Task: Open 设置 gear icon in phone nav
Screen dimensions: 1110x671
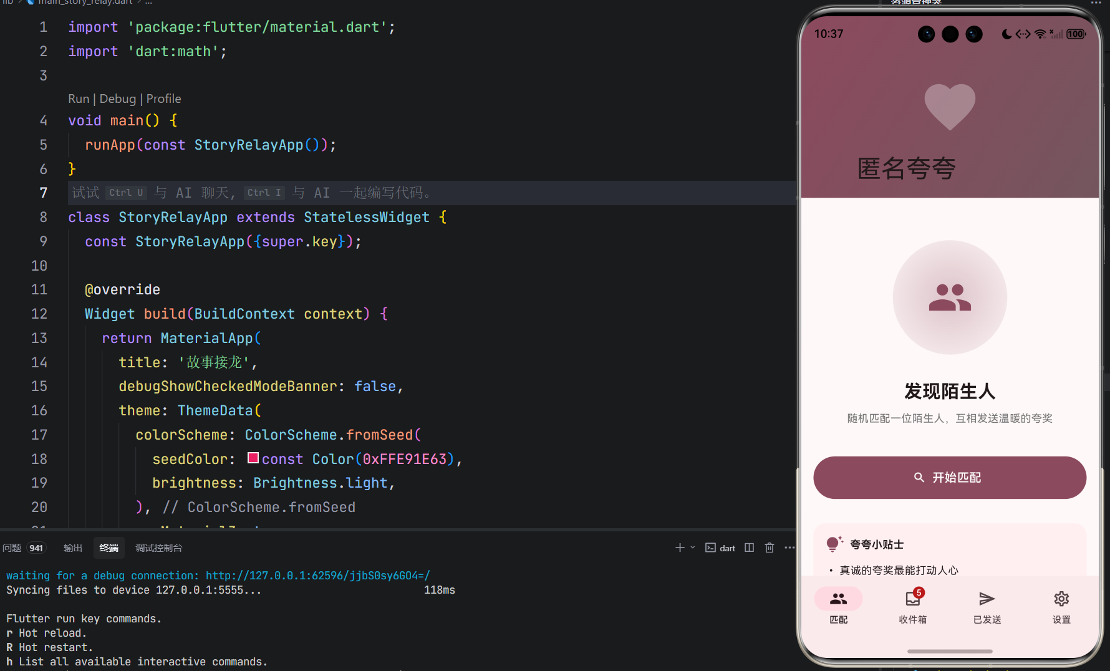Action: 1061,599
